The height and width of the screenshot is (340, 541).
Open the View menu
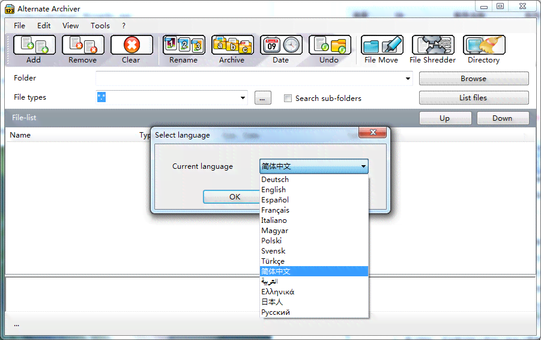[70, 26]
